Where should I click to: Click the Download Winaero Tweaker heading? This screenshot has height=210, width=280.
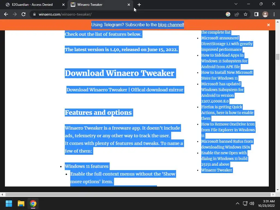pyautogui.click(x=119, y=73)
